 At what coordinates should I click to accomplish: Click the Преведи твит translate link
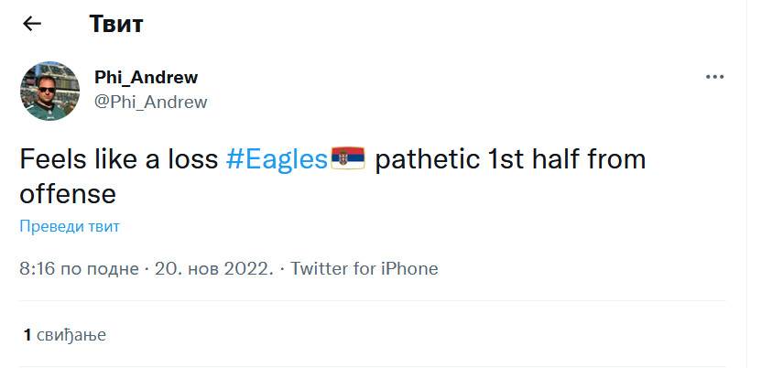point(70,226)
